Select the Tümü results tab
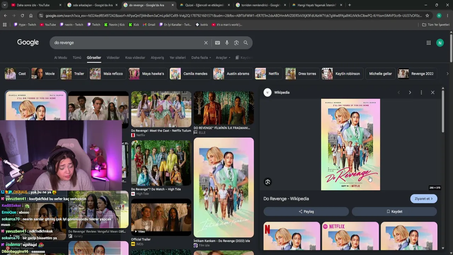 [x=77, y=58]
